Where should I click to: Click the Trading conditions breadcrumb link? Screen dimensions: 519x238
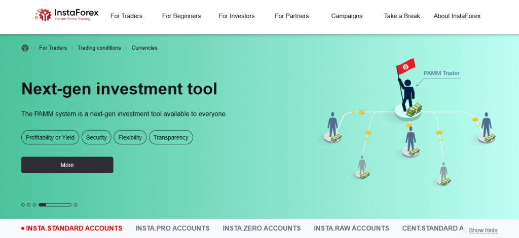(x=99, y=48)
